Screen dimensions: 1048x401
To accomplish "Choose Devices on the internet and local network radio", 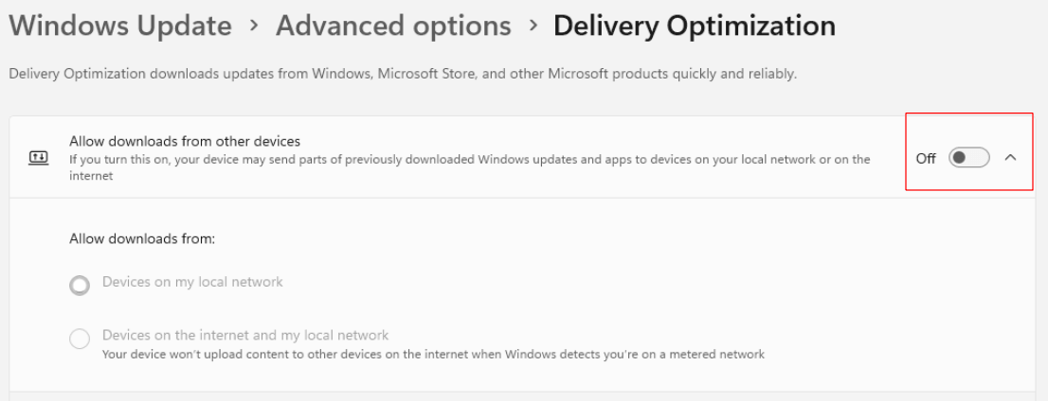I will pos(81,338).
